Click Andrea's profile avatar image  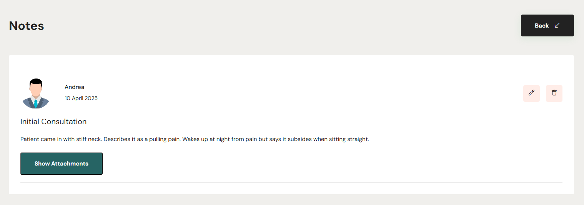tap(36, 93)
